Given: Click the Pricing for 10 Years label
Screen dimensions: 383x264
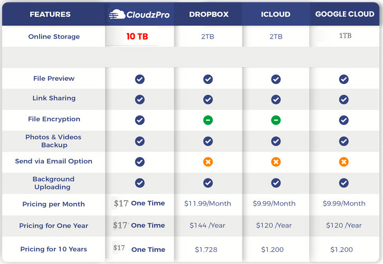Looking at the screenshot, I should click(x=53, y=249).
